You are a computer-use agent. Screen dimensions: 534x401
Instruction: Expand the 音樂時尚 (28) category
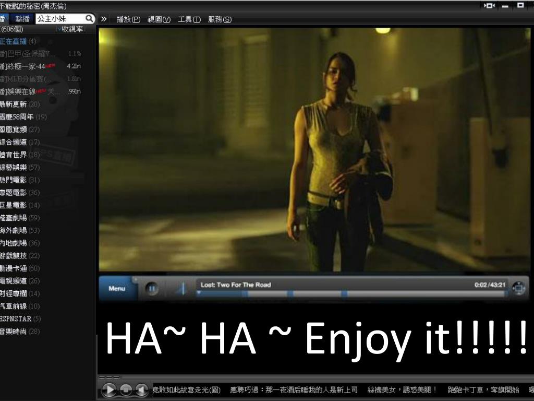[x=20, y=331]
